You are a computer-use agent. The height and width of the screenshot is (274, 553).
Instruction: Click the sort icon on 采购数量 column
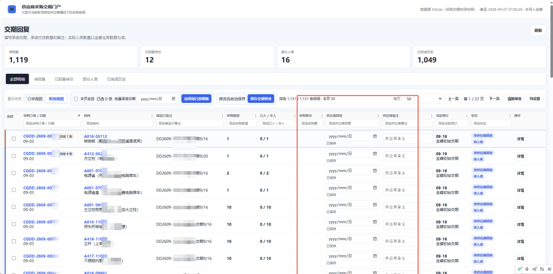point(256,116)
